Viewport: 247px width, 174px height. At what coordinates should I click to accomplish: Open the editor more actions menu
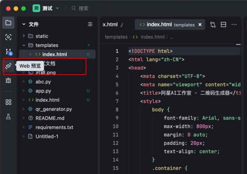click(x=234, y=25)
